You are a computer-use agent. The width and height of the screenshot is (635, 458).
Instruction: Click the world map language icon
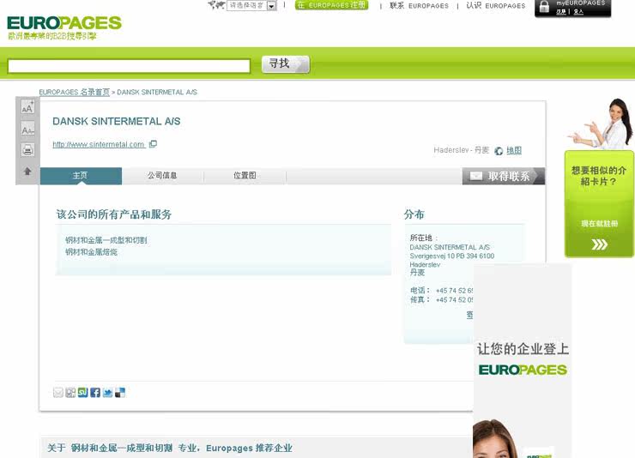point(216,5)
